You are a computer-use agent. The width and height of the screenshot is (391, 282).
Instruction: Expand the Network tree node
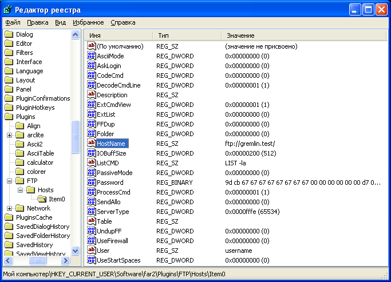[x=10, y=209]
